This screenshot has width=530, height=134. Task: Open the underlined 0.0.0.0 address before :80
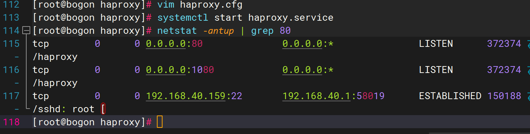[166, 44]
